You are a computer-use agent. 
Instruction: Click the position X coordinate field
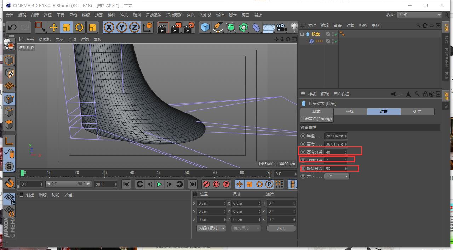[211, 203]
